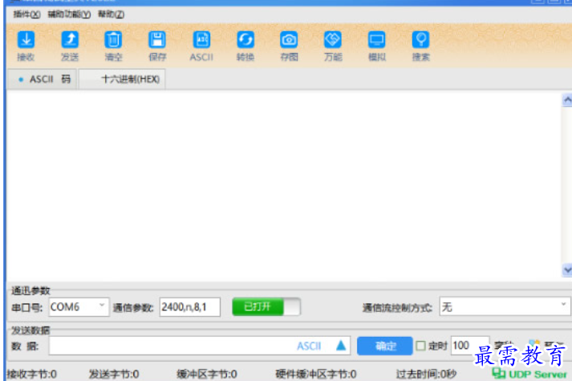Click the 硬件缓冲区字节:0 status text
The image size is (572, 381).
(316, 374)
